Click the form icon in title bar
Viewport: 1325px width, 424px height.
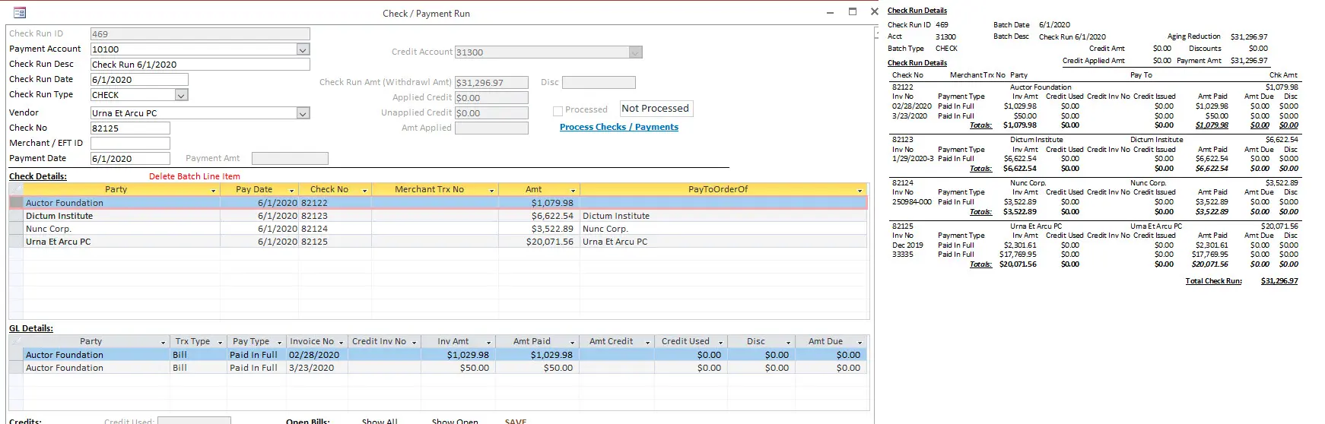[20, 13]
